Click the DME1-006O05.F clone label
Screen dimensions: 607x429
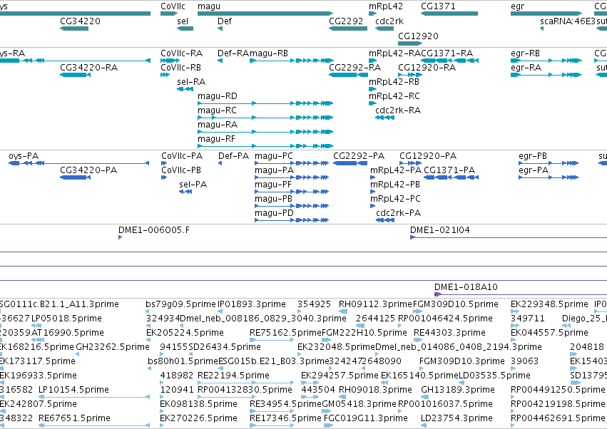pyautogui.click(x=154, y=231)
